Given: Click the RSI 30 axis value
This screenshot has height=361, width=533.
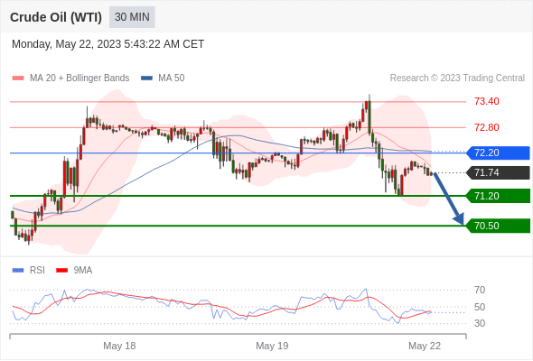Looking at the screenshot, I should coord(480,323).
